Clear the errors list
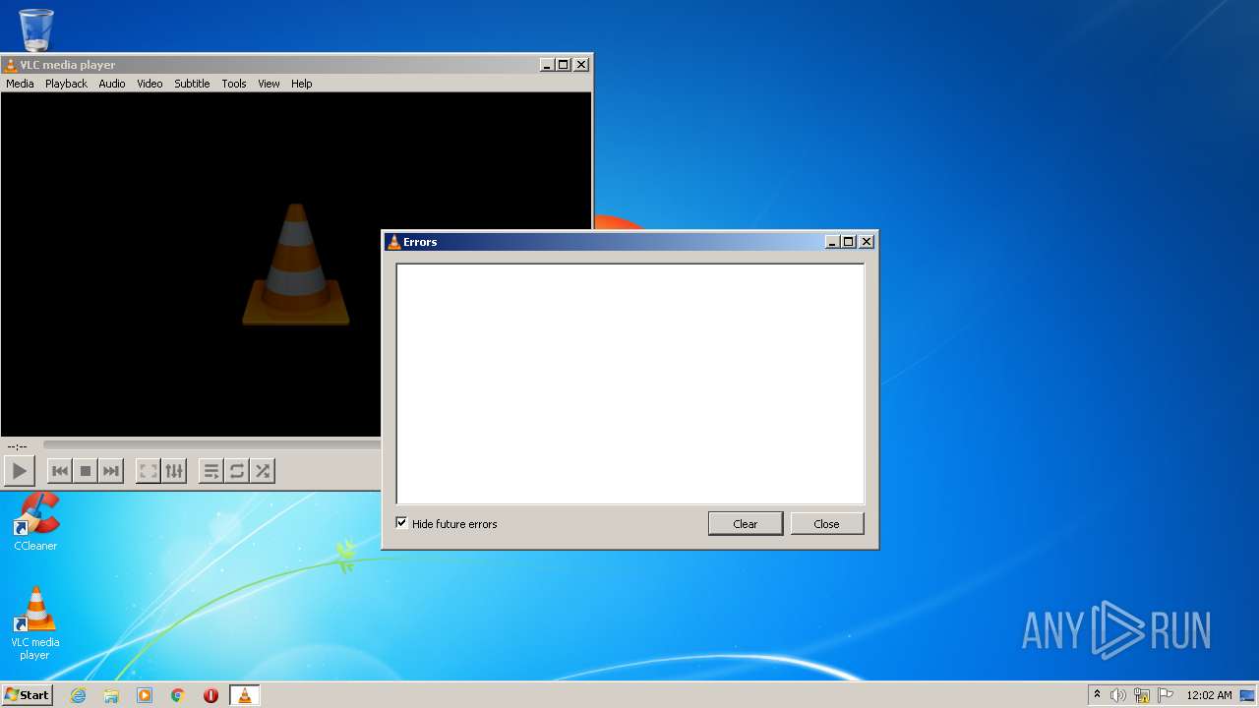Screen dimensions: 1259x708 [x=746, y=523]
